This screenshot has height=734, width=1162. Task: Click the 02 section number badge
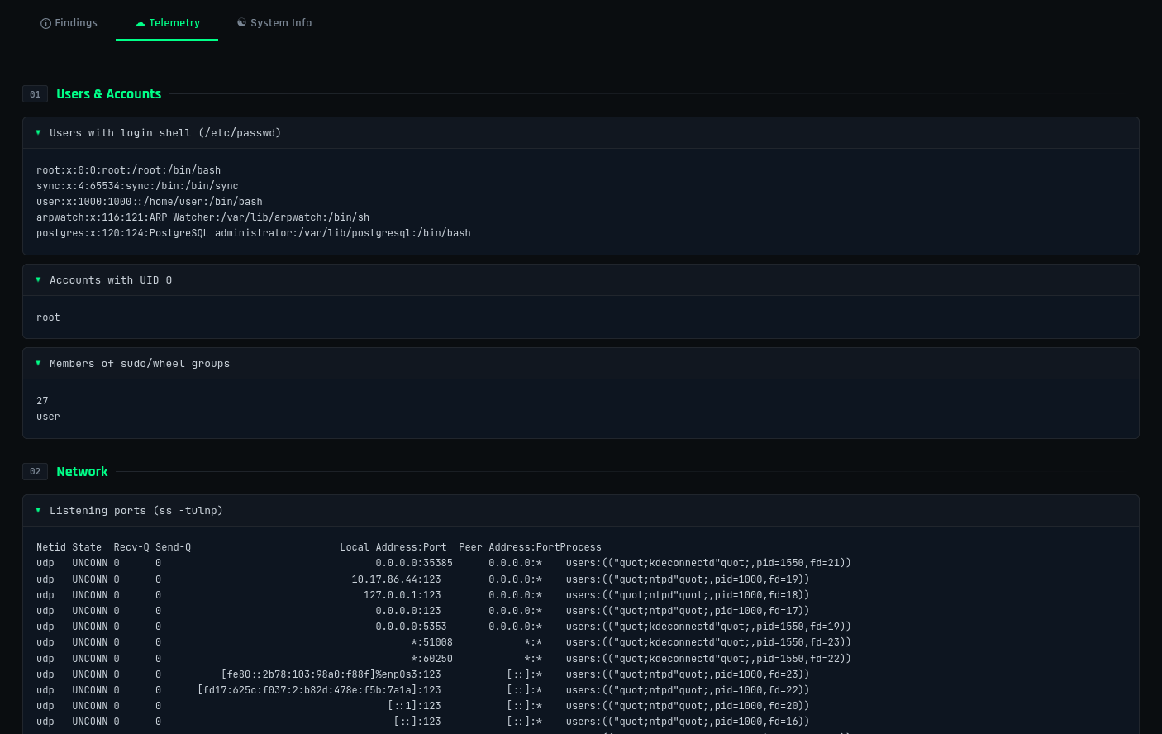(35, 472)
